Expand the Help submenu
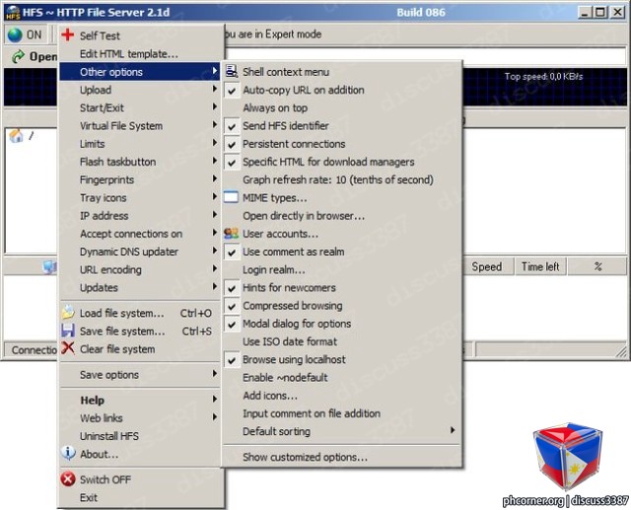The image size is (631, 510). click(140, 401)
